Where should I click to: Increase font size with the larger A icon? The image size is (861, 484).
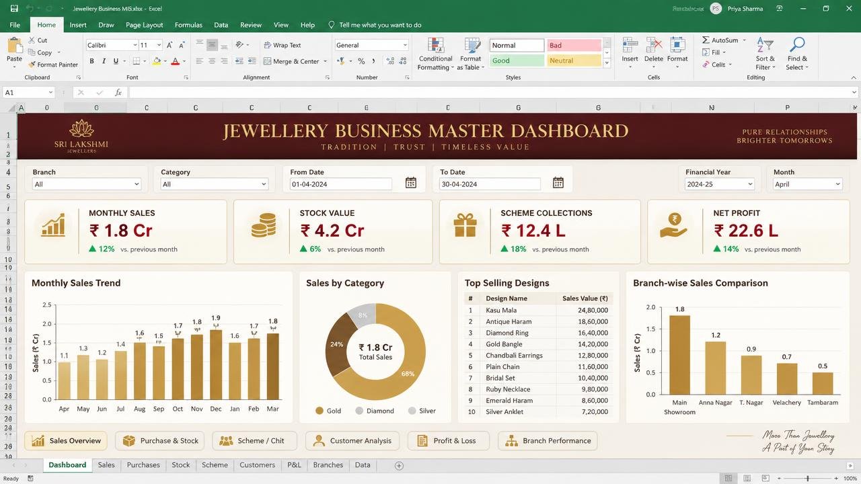tap(170, 45)
